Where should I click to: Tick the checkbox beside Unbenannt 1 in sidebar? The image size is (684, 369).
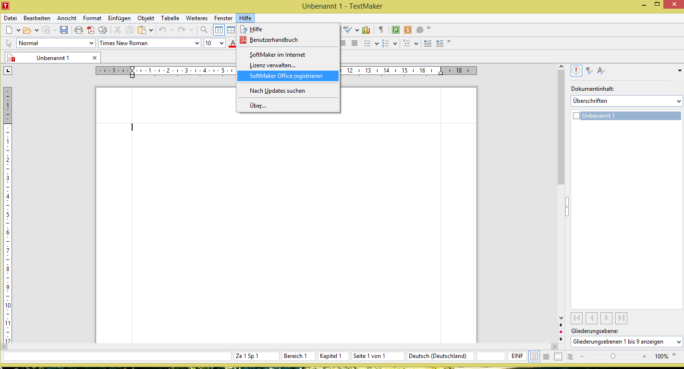click(576, 116)
